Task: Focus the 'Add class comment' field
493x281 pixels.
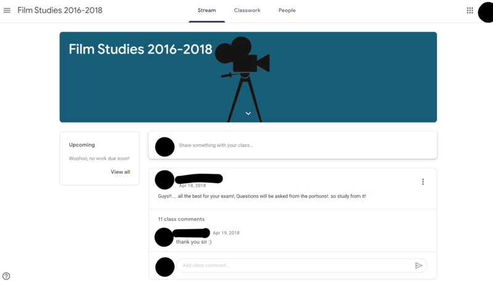Action: click(293, 266)
